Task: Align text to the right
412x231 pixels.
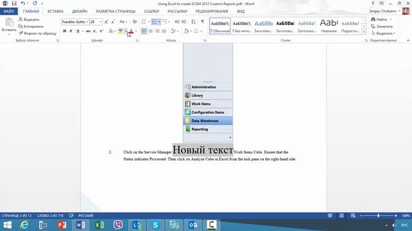Action: 157,31
